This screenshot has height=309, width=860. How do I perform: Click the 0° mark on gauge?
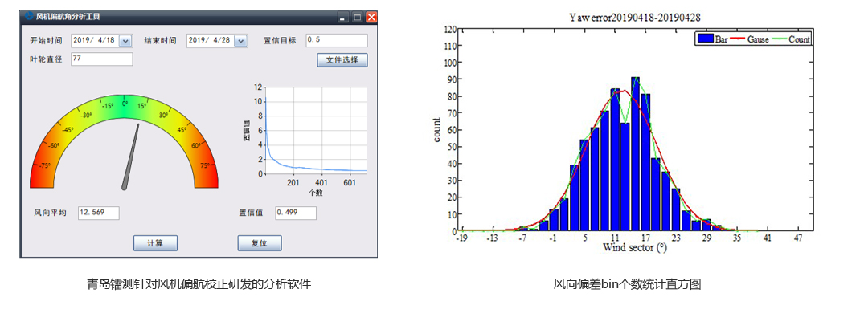tap(125, 103)
